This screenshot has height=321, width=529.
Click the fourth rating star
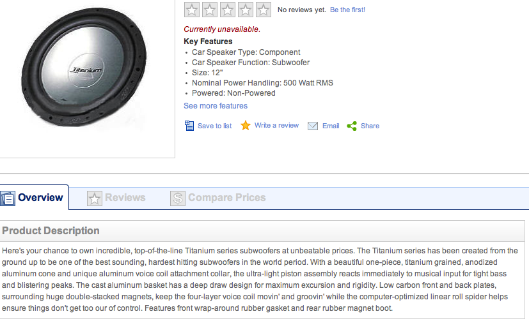[x=245, y=10]
